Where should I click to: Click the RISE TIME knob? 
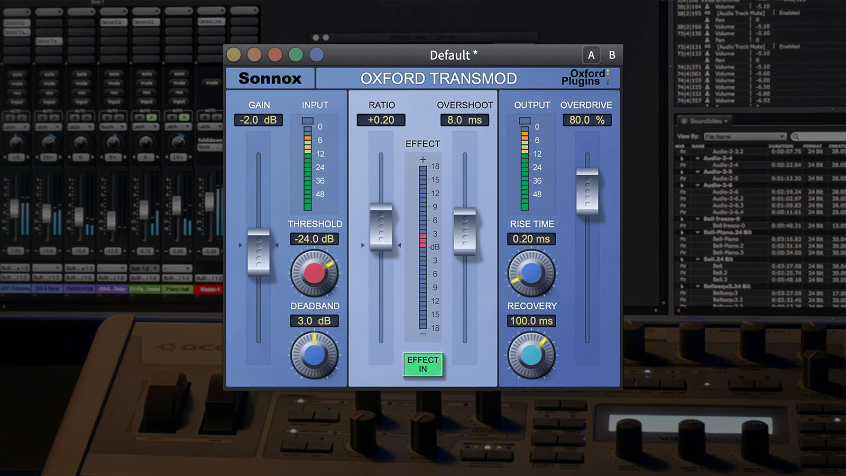[x=531, y=273]
